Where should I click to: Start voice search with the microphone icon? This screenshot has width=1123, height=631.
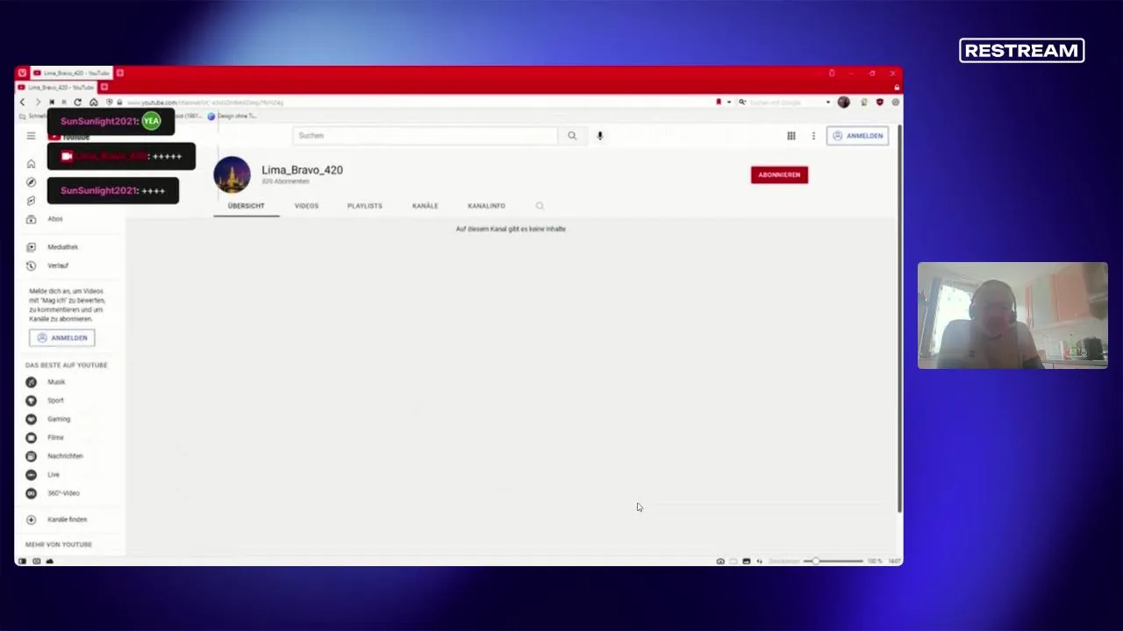point(600,136)
